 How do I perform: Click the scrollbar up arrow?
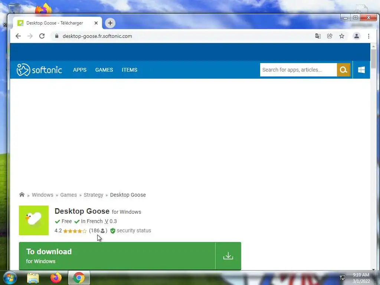[373, 46]
